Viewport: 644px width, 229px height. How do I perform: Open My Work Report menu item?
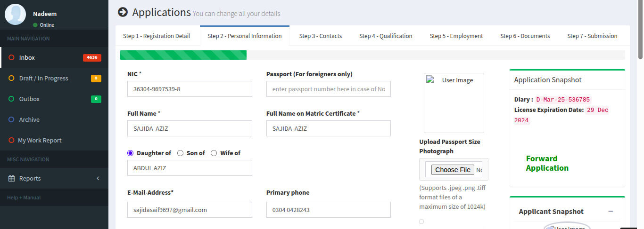[54, 140]
